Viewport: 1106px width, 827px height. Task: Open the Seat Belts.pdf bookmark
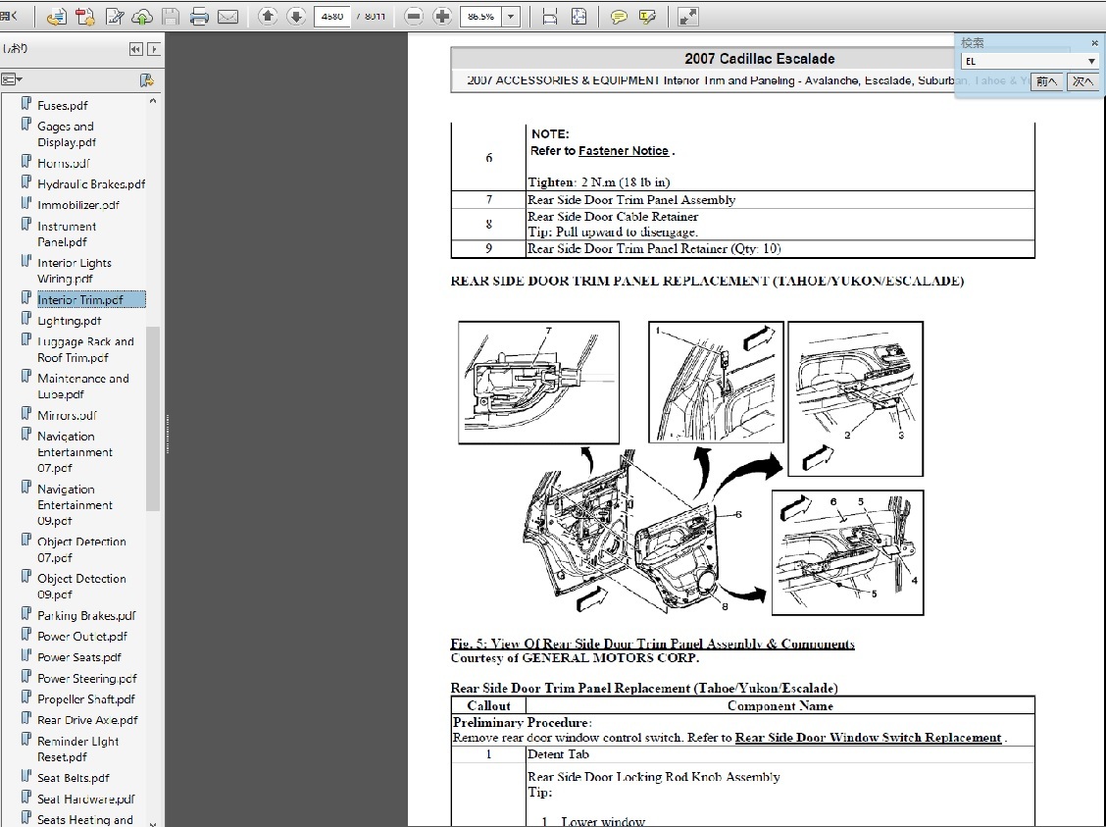[74, 778]
